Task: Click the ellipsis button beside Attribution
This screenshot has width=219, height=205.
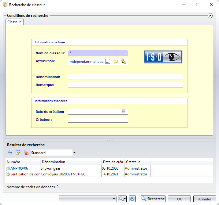Action: [x=108, y=61]
